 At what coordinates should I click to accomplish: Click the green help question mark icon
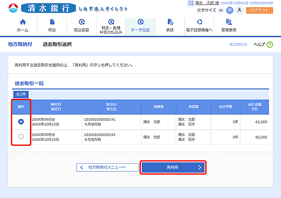(x=270, y=44)
